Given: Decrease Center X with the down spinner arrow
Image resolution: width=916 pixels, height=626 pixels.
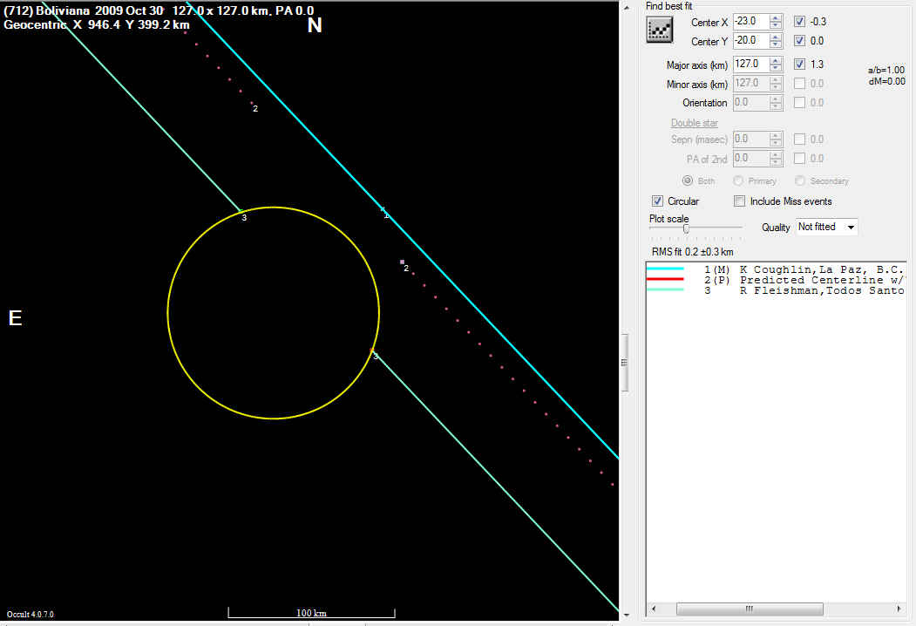Looking at the screenshot, I should point(776,25).
